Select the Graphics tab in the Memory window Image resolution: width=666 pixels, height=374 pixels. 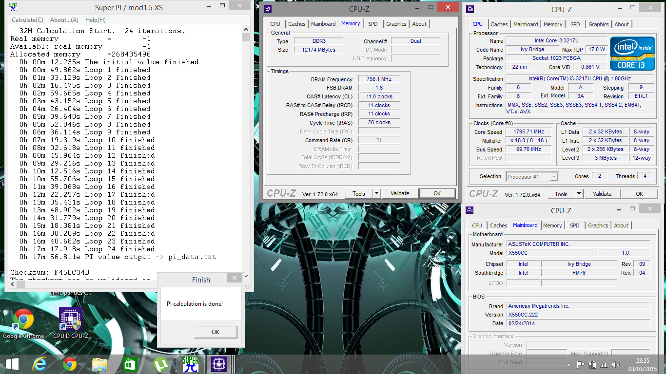tap(396, 24)
